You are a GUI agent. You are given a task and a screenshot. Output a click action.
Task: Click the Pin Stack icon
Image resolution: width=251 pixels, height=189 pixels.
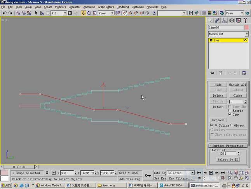[212, 73]
